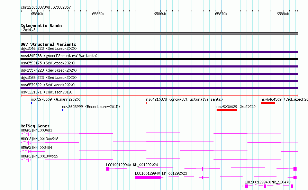
Task: Click the dgv1557n223 (Sedlazeck2020) label
Action: [49, 70]
